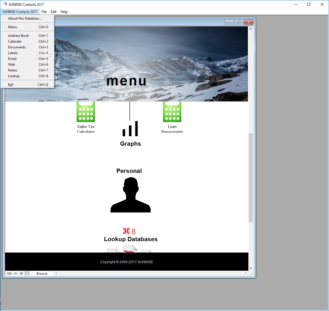This screenshot has width=329, height=311.
Task: Select Labels in the dropdown menu
Action: click(x=27, y=53)
